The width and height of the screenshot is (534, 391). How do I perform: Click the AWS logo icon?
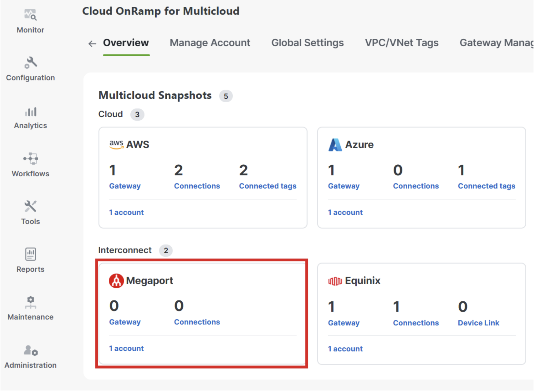pyautogui.click(x=116, y=145)
